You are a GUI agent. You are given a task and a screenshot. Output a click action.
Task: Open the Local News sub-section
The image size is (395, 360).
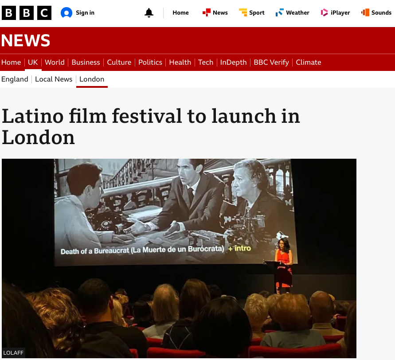click(x=54, y=79)
